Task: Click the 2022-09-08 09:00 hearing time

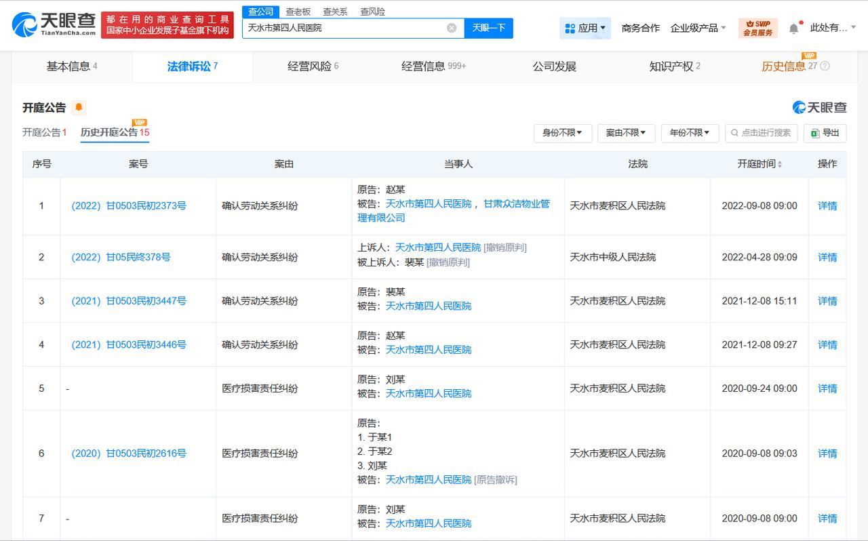Action: [x=759, y=205]
